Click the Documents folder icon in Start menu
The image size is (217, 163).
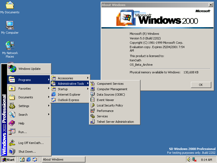[x=12, y=97]
